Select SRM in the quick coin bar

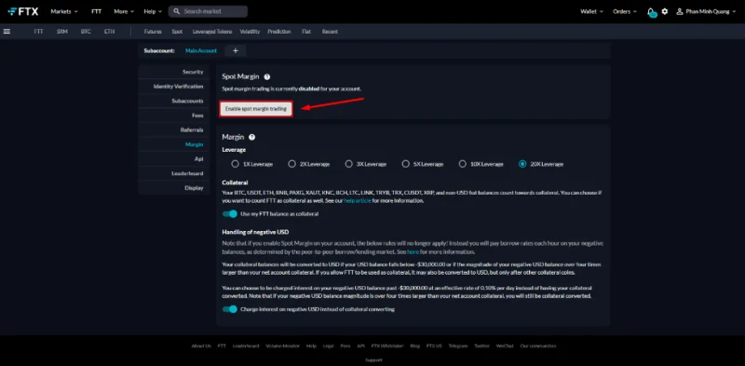[x=62, y=32]
